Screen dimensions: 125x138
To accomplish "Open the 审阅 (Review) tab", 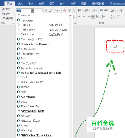I will pyautogui.click(x=73, y=4).
